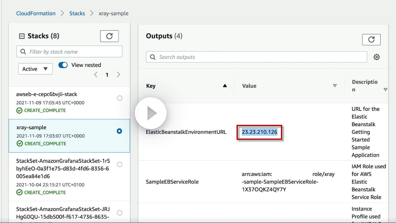Select awseb-e-cepc6bvjii-stack radio button

pos(120,98)
